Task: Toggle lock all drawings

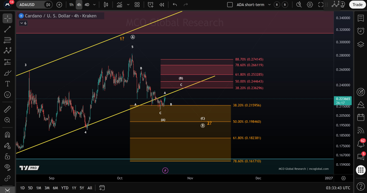Action: [x=8, y=156]
